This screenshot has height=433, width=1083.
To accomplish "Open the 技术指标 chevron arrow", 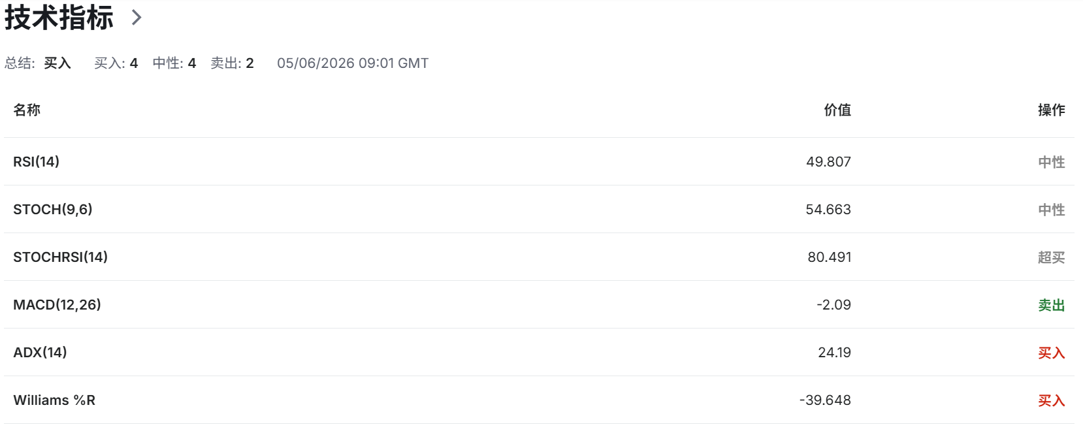I will point(136,18).
